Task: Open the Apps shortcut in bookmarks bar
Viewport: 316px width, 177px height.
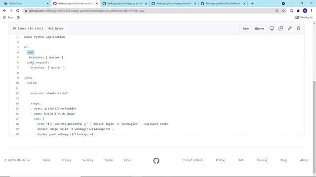Action: point(8,17)
